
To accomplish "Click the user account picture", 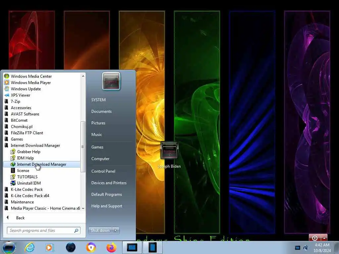I will point(111,81).
